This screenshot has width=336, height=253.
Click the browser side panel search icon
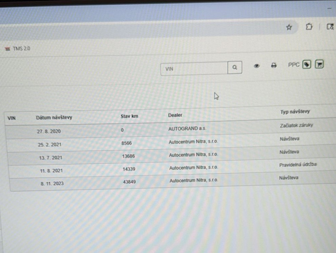330,27
